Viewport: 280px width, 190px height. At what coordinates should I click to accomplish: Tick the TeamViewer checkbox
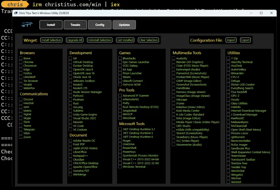pos(228,156)
